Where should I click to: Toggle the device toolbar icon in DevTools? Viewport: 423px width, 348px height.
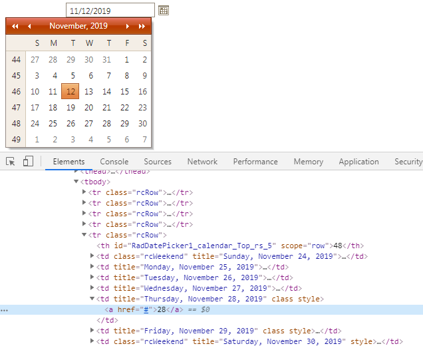pyautogui.click(x=28, y=161)
